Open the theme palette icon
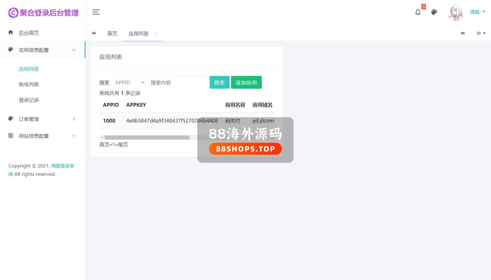Image resolution: width=491 pixels, height=280 pixels. click(434, 12)
